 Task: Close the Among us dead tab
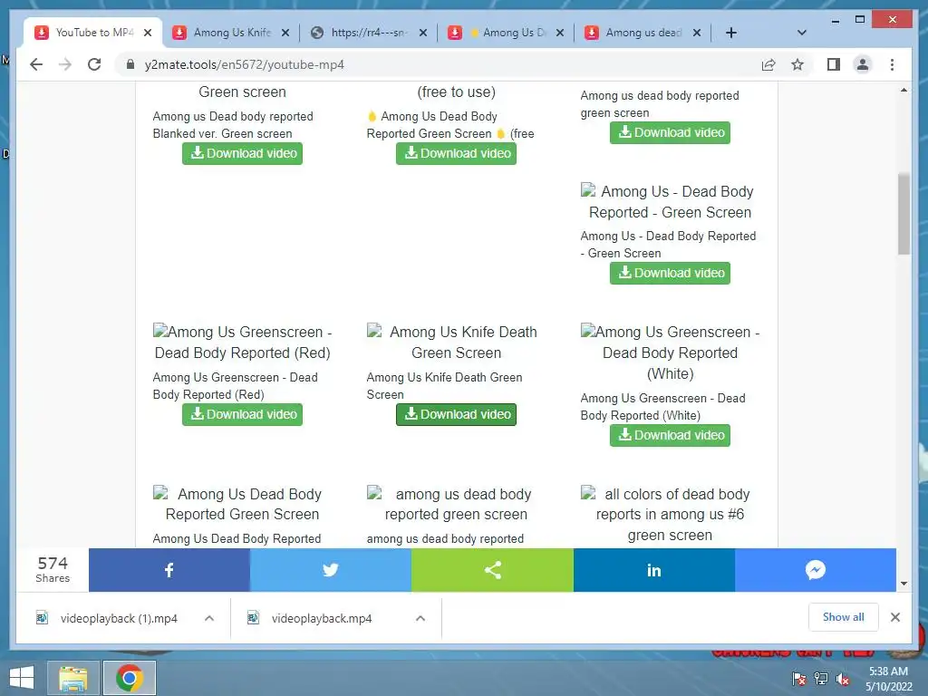(x=697, y=33)
